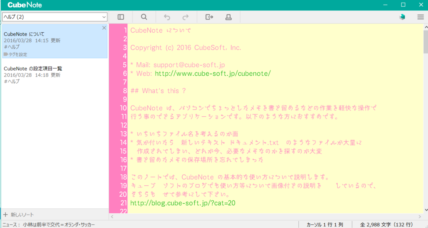428x228 pixels.
Task: Open the hamburger menu
Action: tap(420, 17)
